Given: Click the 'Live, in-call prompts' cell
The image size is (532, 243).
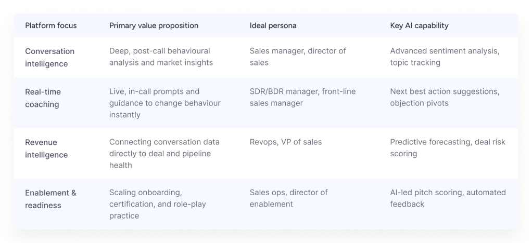Looking at the screenshot, I should 164,103.
